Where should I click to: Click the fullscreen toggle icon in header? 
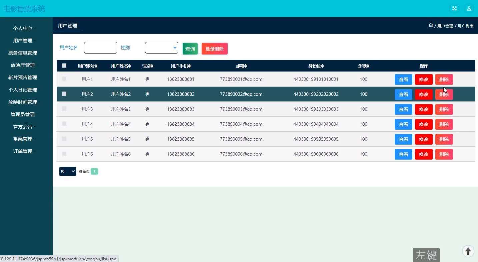click(x=454, y=9)
